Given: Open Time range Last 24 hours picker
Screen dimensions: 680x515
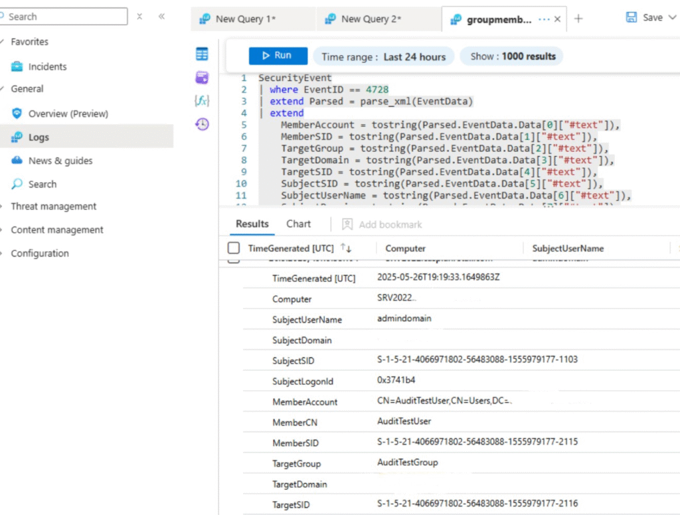Looking at the screenshot, I should click(x=383, y=57).
